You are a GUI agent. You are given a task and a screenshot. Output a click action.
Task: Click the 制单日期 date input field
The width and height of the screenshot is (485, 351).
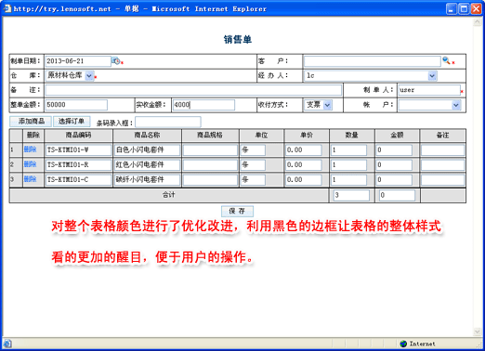[x=78, y=61]
